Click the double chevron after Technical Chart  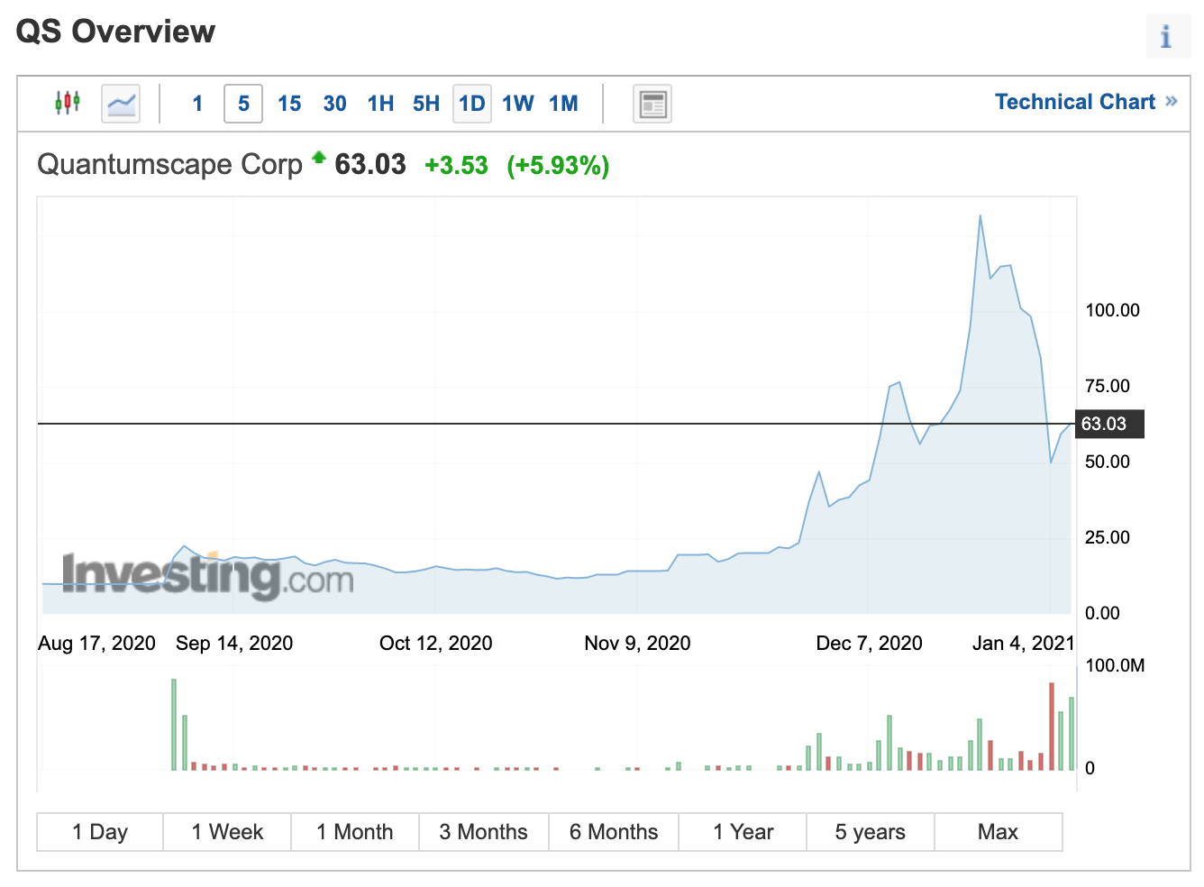coord(1172,101)
